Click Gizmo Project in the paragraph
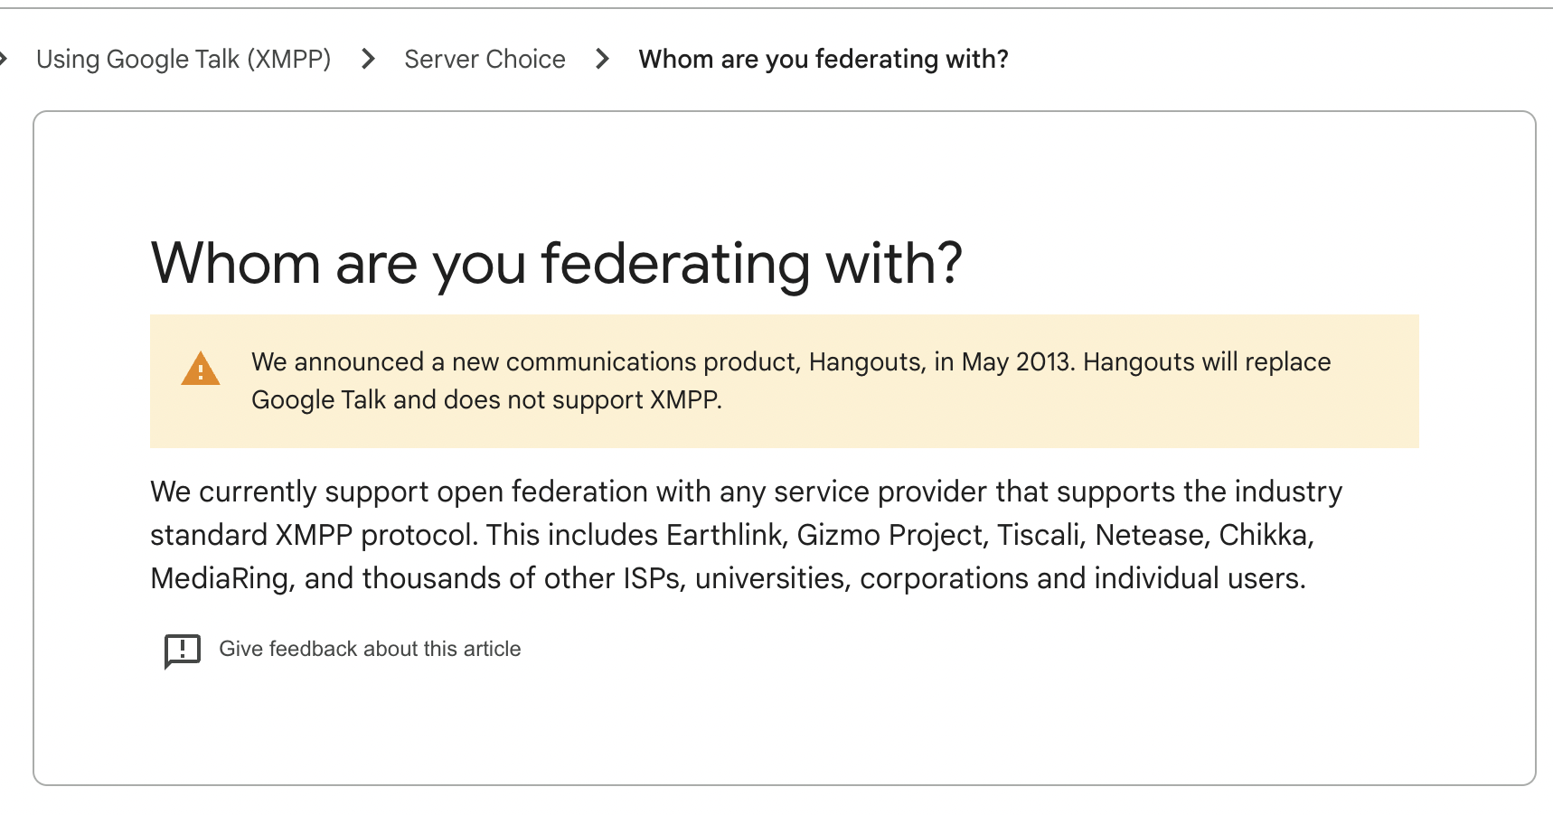Viewport: 1553px width, 815px height. point(889,536)
